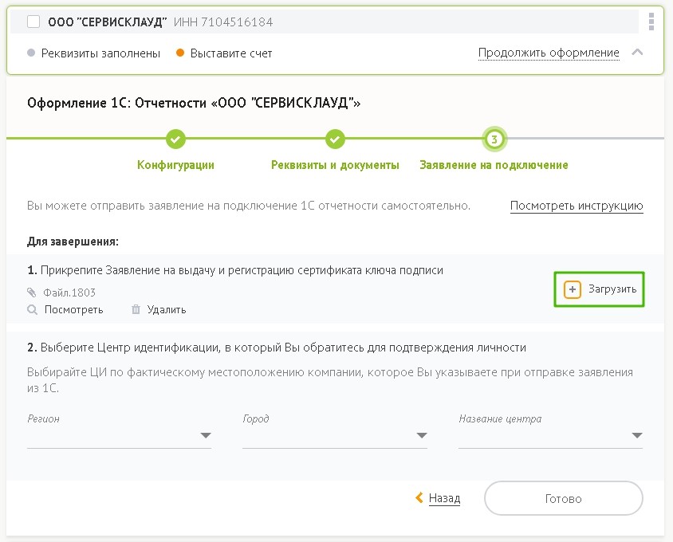The width and height of the screenshot is (673, 542).
Task: Click the trash icon beside Удалить
Action: pos(136,309)
